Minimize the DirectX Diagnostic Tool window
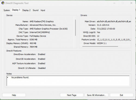 [115, 3]
